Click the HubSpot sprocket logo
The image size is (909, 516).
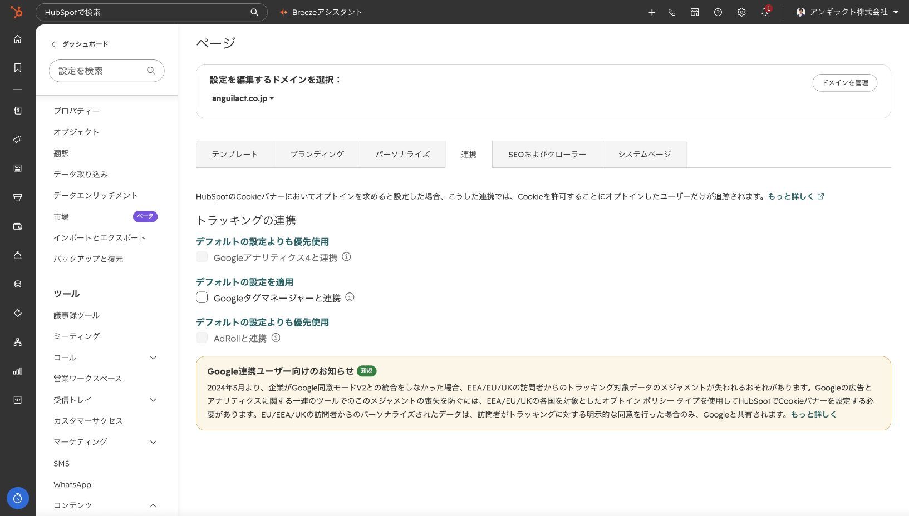pos(17,12)
